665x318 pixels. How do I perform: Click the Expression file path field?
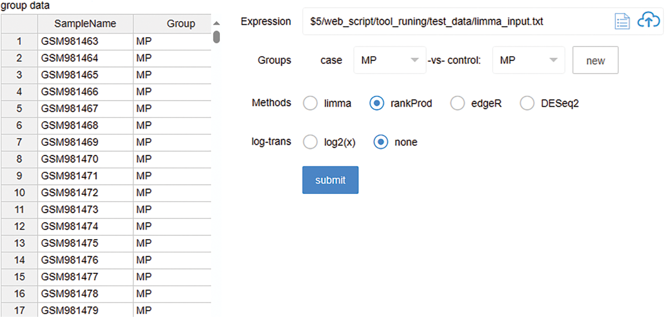click(455, 22)
